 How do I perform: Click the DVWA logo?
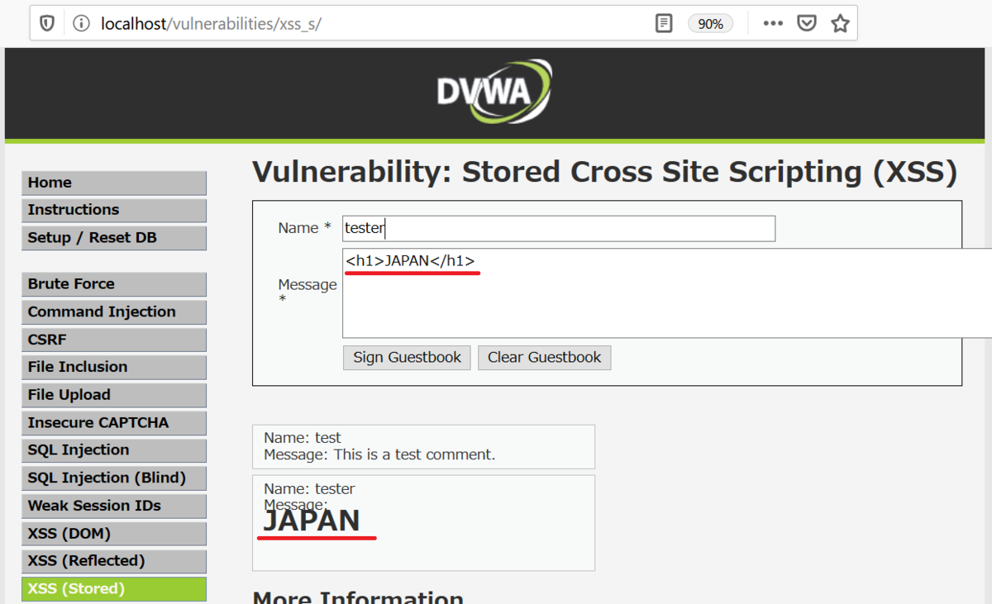[495, 91]
